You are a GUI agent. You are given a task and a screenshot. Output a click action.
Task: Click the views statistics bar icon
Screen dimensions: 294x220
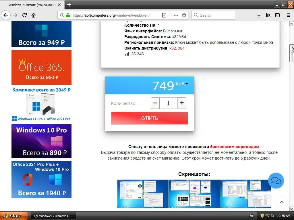127,54
